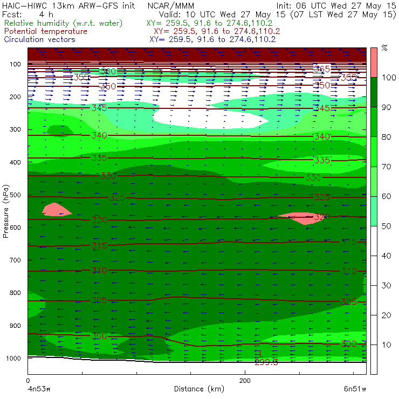Click the red XY coordinates line
The width and height of the screenshot is (399, 399).
217,31
